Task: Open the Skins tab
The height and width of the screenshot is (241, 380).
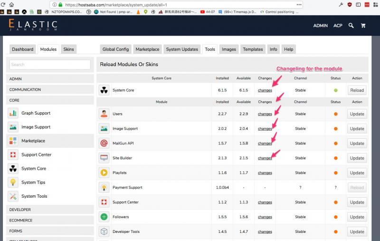Action: (x=69, y=49)
